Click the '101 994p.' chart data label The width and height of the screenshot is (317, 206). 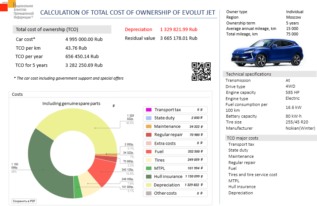[x=127, y=187]
